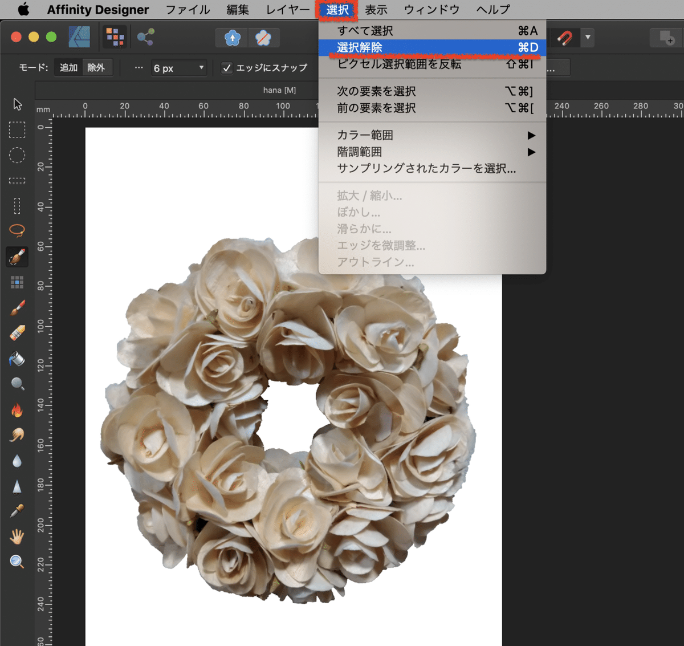Viewport: 684px width, 646px height.
Task: Open the 表示 menu
Action: click(x=376, y=10)
